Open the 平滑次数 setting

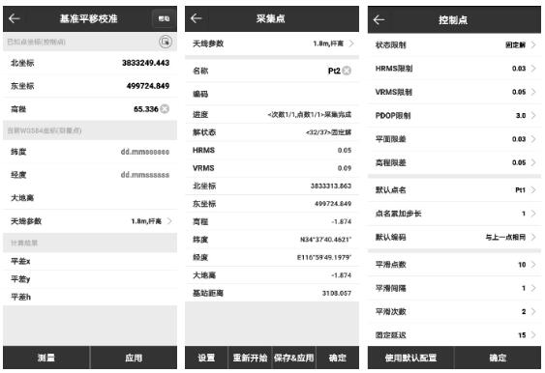click(x=454, y=311)
